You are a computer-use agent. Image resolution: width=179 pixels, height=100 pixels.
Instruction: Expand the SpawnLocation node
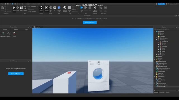click(157, 38)
